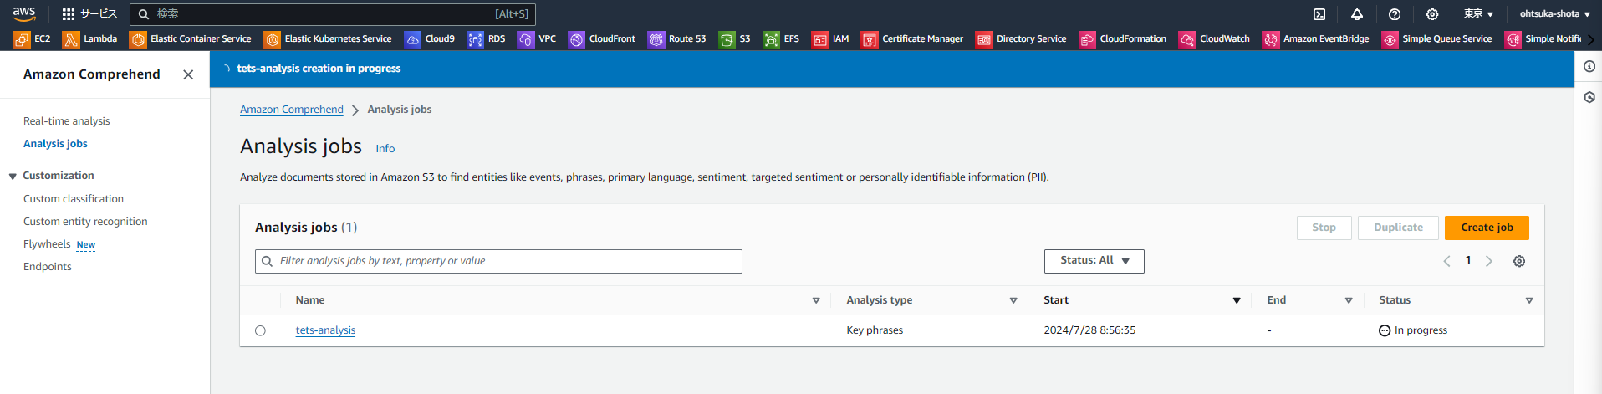Sort by Name column arrow

[x=816, y=300]
